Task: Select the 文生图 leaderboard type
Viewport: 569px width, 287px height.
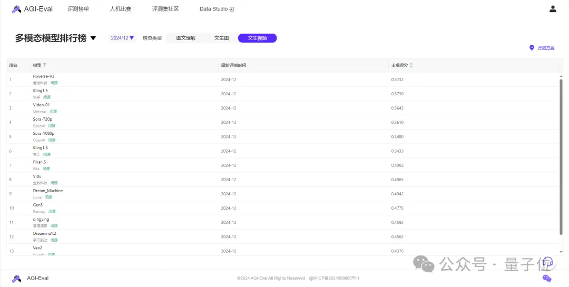Action: (x=221, y=38)
